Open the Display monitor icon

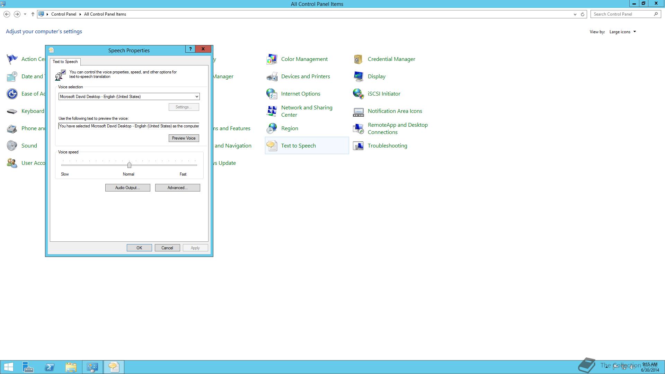coord(358,77)
